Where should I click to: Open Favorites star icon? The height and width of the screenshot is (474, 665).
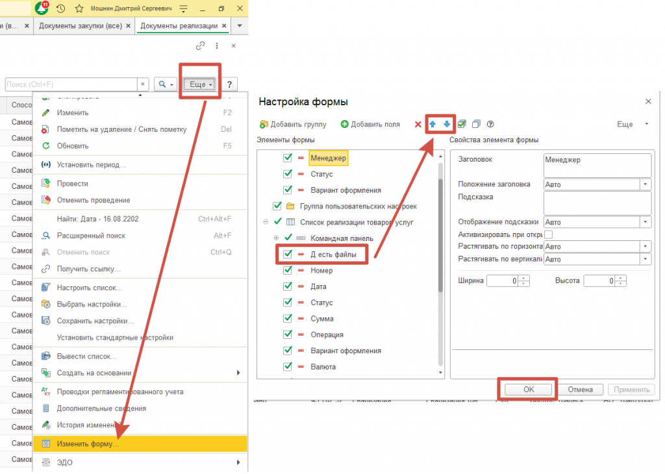(x=79, y=8)
